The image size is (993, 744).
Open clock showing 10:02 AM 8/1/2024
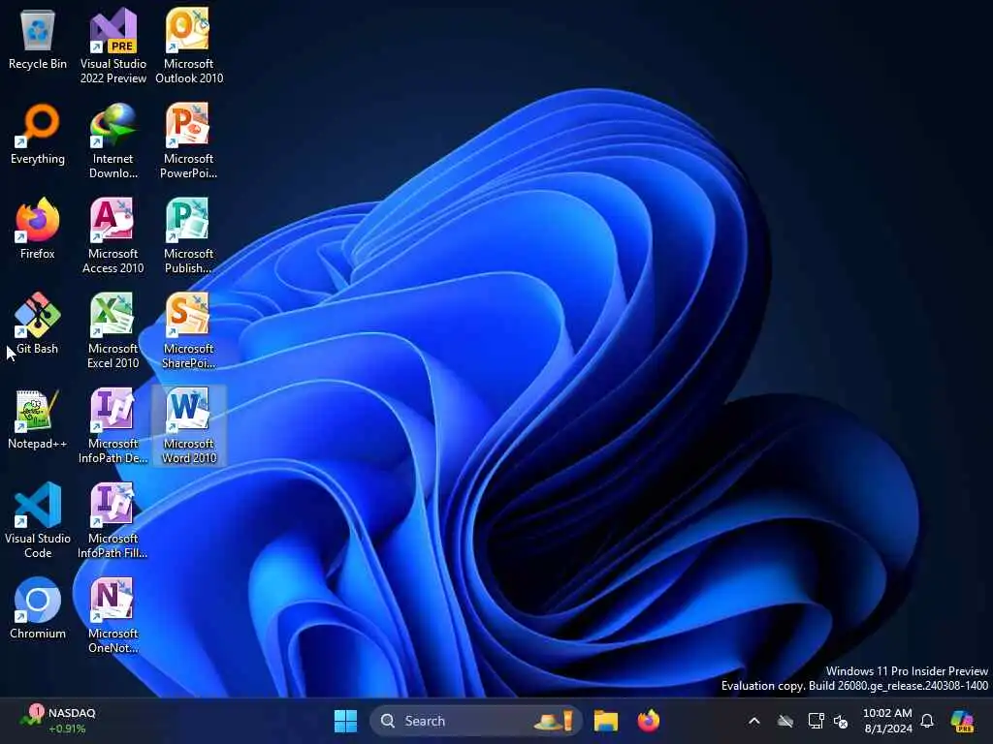888,721
